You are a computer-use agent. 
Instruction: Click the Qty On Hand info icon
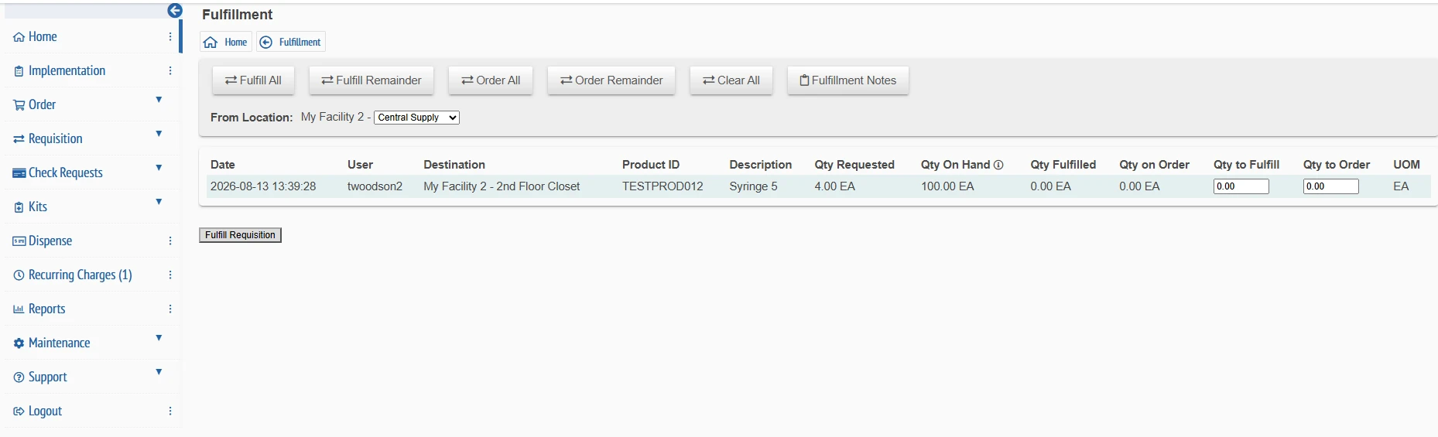[998, 165]
